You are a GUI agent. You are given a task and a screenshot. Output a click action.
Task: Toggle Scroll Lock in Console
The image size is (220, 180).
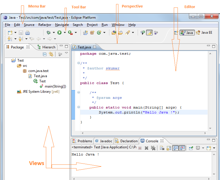pyautogui.click(x=169, y=148)
